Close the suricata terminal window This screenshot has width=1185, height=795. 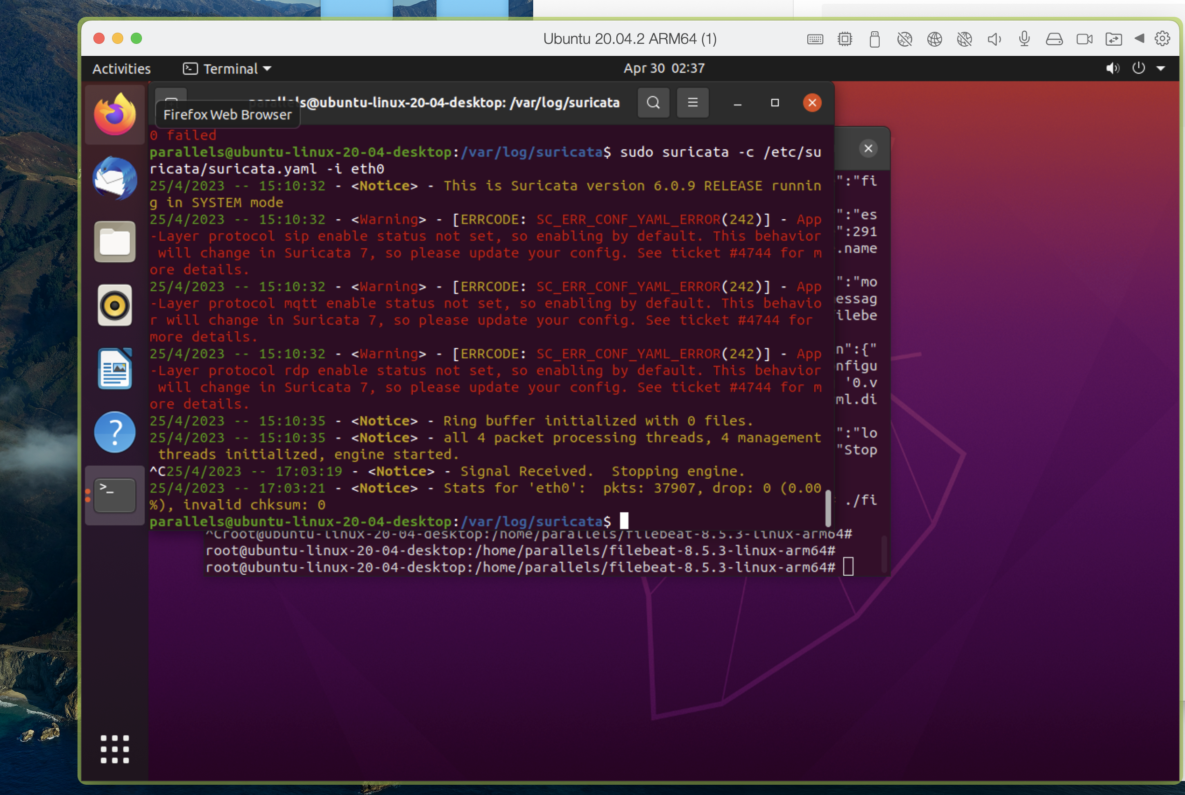(811, 103)
